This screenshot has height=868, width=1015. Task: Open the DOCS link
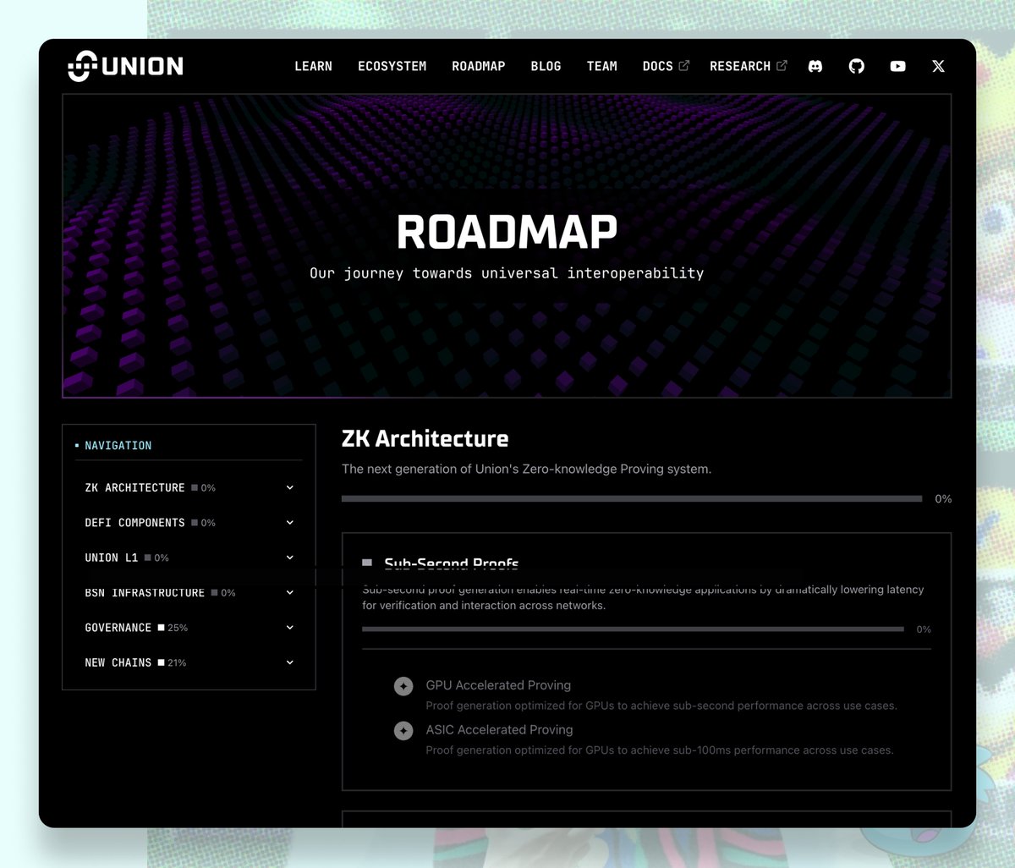click(657, 66)
